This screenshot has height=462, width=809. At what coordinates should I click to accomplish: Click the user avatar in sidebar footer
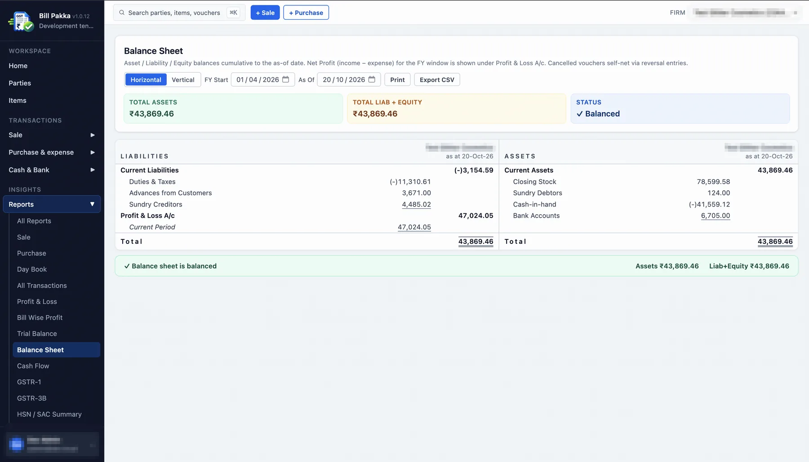point(16,444)
